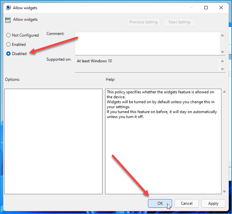Click the Comment box scroll up arrow
The image size is (232, 214).
(x=222, y=35)
